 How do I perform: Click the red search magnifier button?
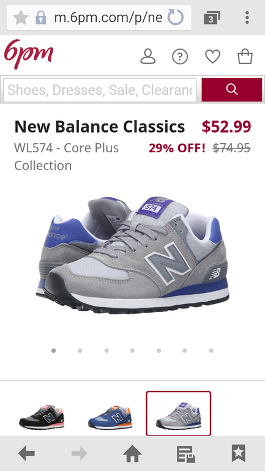click(232, 89)
